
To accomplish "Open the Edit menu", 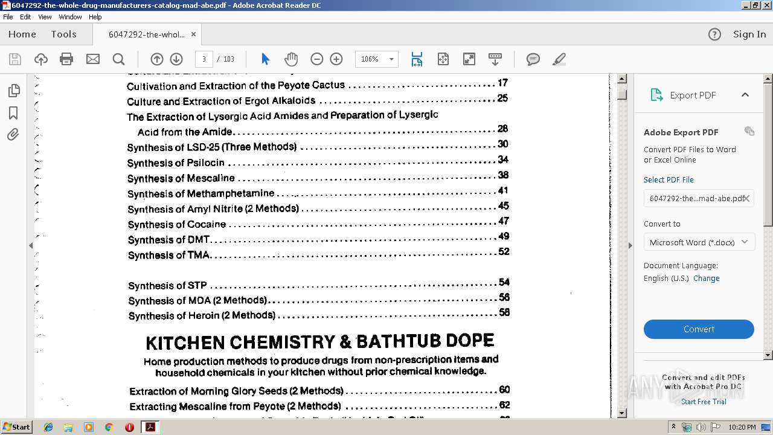I will tap(25, 17).
